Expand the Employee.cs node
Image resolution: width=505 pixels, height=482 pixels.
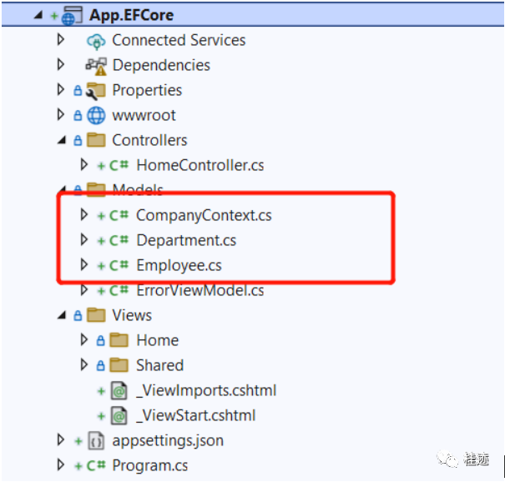(x=83, y=264)
